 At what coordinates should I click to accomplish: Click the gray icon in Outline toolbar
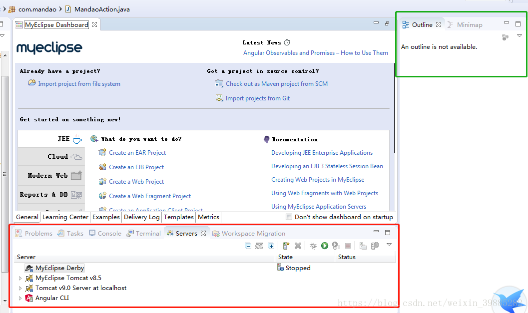(505, 37)
